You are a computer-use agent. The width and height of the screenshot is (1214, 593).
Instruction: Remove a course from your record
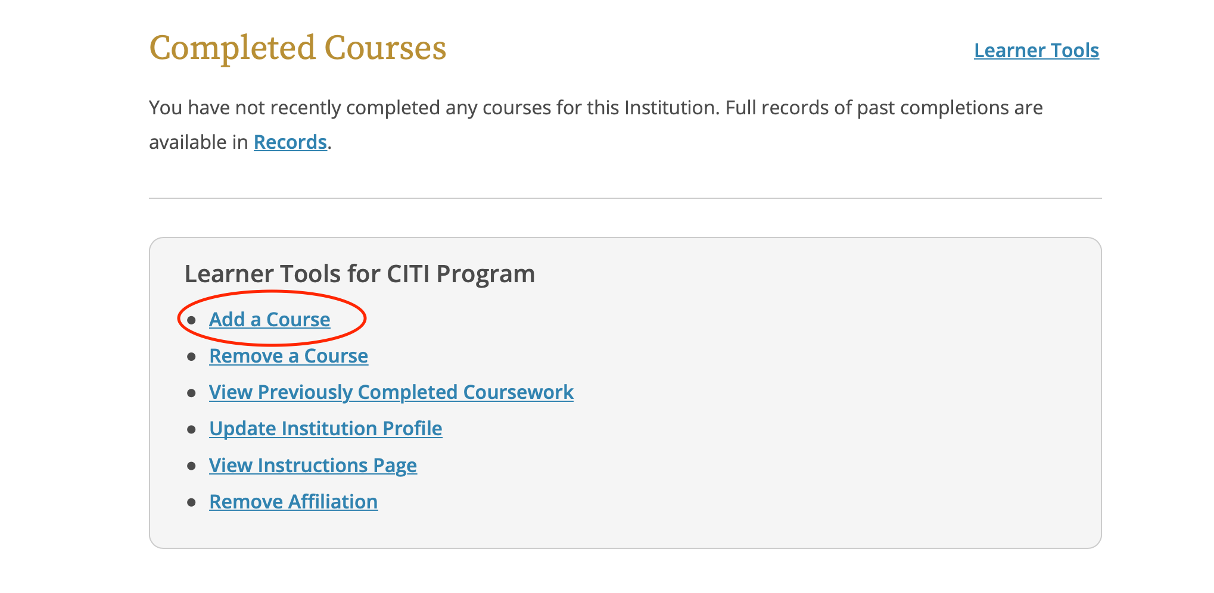[x=288, y=355]
